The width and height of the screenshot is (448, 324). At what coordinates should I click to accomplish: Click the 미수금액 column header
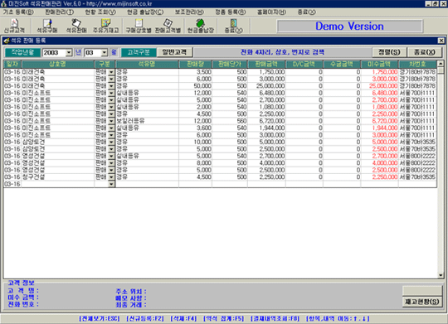pyautogui.click(x=379, y=65)
